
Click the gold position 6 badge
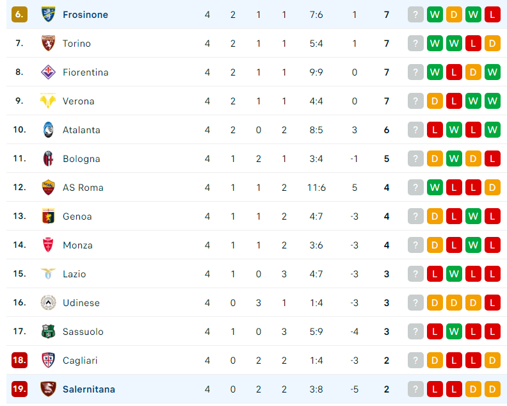coord(19,15)
